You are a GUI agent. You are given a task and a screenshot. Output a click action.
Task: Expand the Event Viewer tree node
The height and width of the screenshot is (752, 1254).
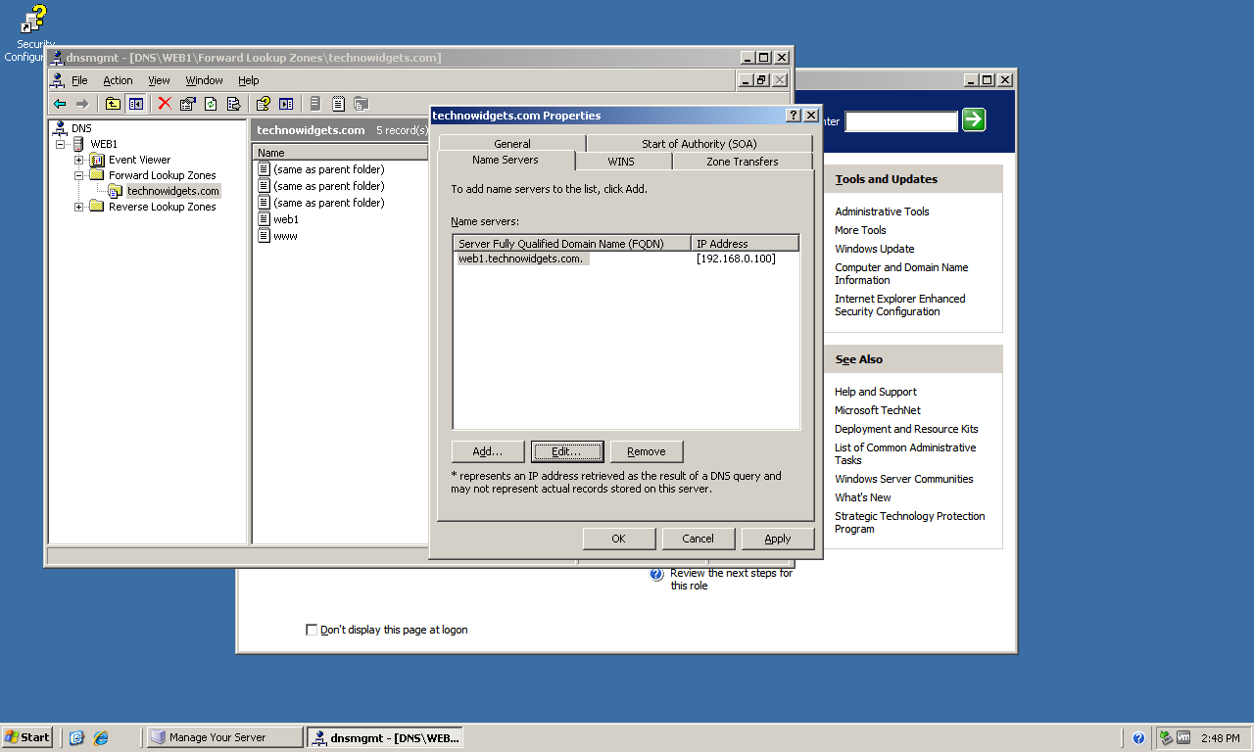pos(79,160)
